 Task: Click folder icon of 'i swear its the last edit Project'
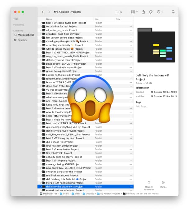coord(44,75)
